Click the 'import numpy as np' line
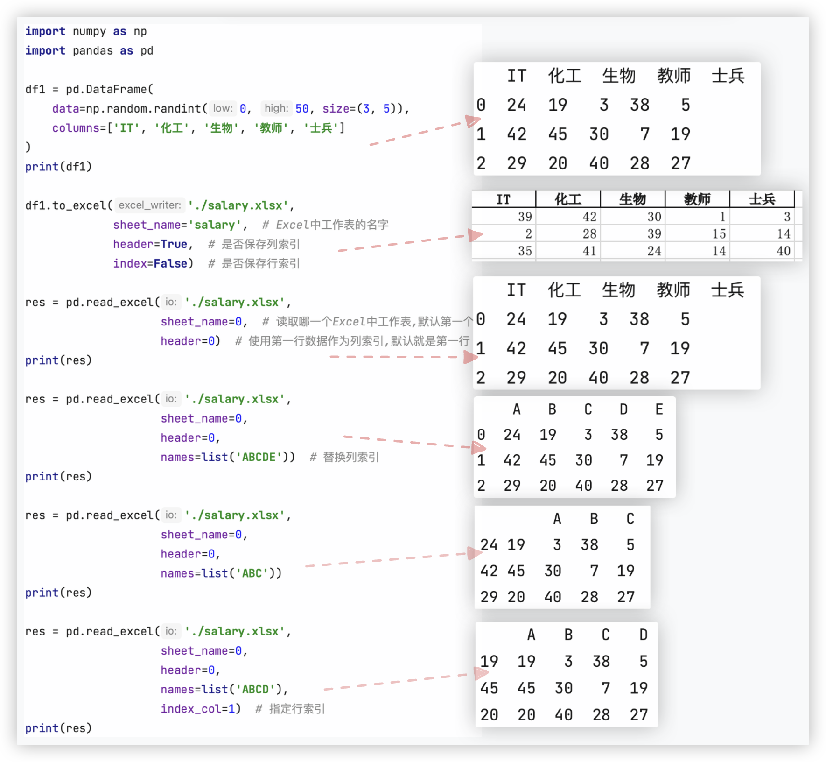This screenshot has width=826, height=762. 86,31
